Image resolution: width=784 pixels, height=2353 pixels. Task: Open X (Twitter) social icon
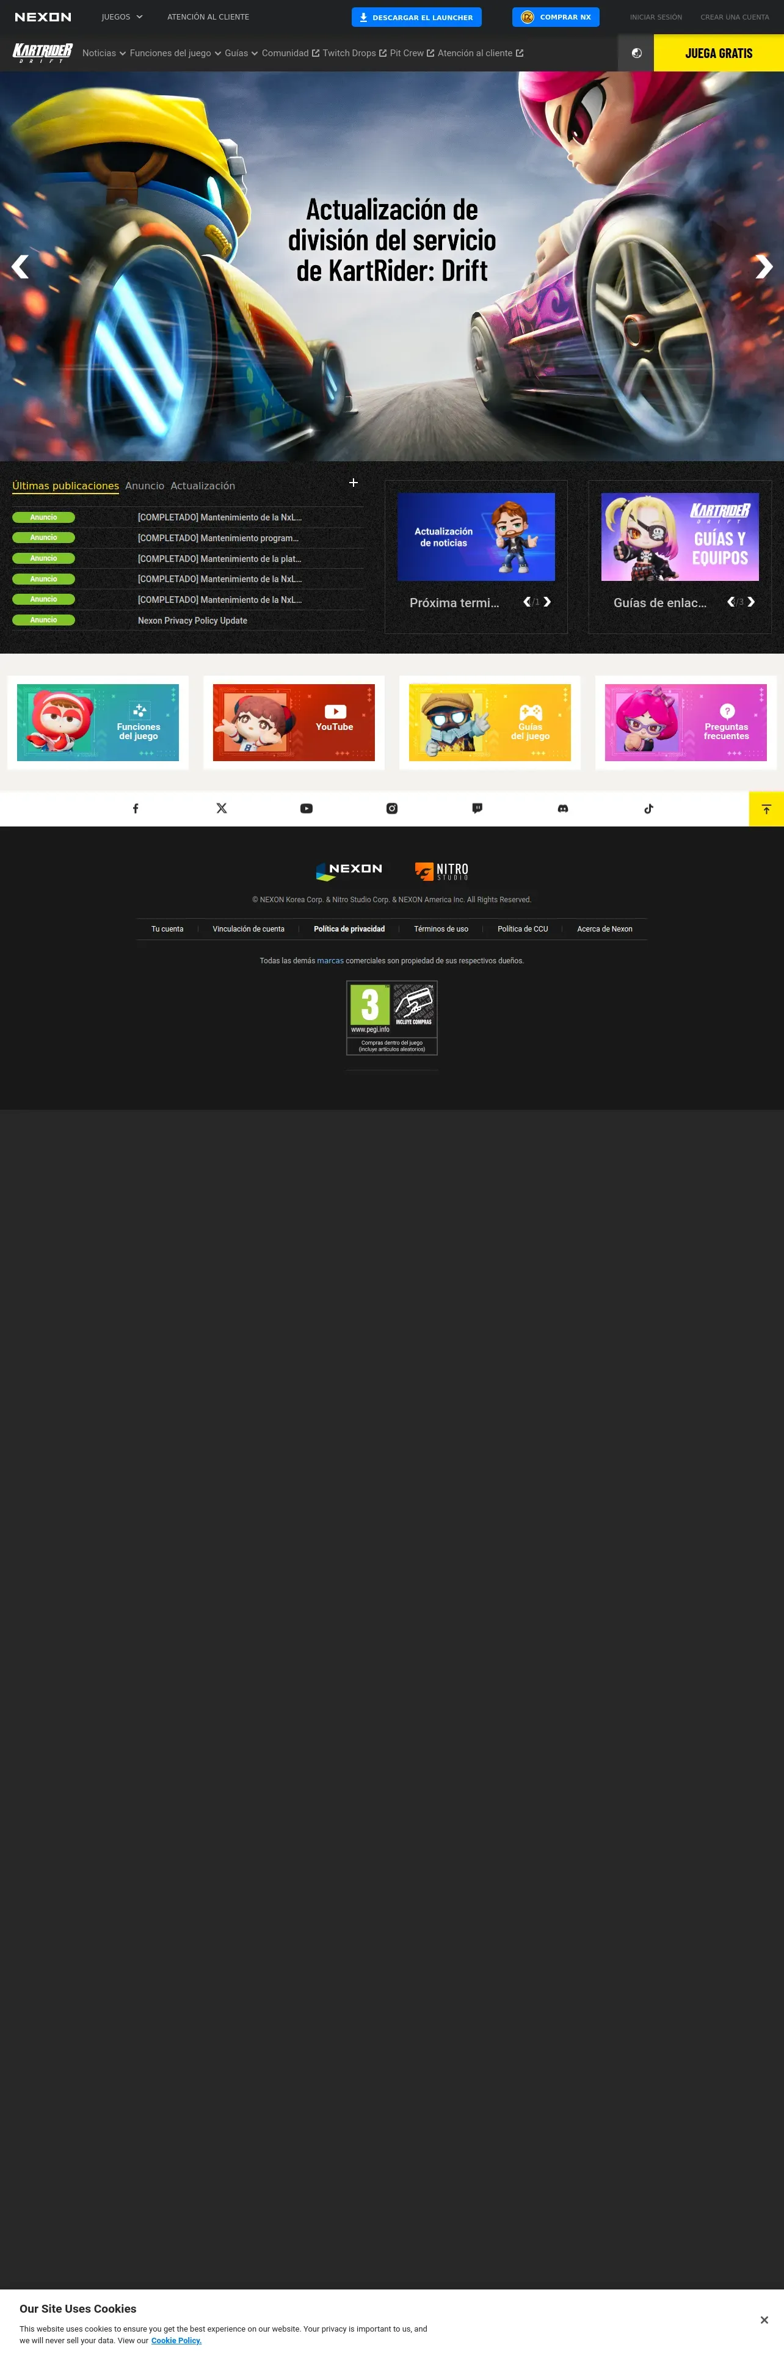click(221, 808)
